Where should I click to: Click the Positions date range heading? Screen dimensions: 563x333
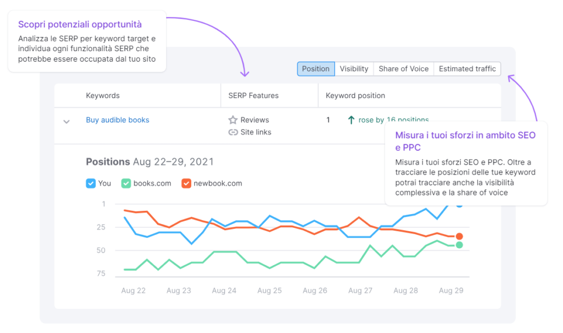coord(149,161)
